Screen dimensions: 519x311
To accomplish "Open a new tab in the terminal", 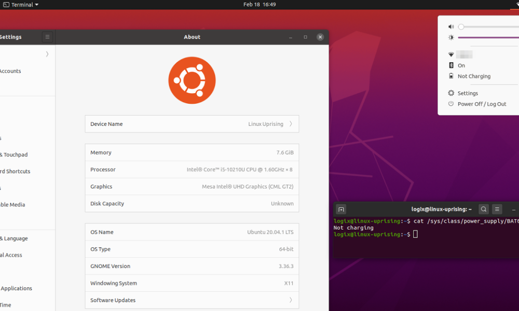I will point(341,209).
